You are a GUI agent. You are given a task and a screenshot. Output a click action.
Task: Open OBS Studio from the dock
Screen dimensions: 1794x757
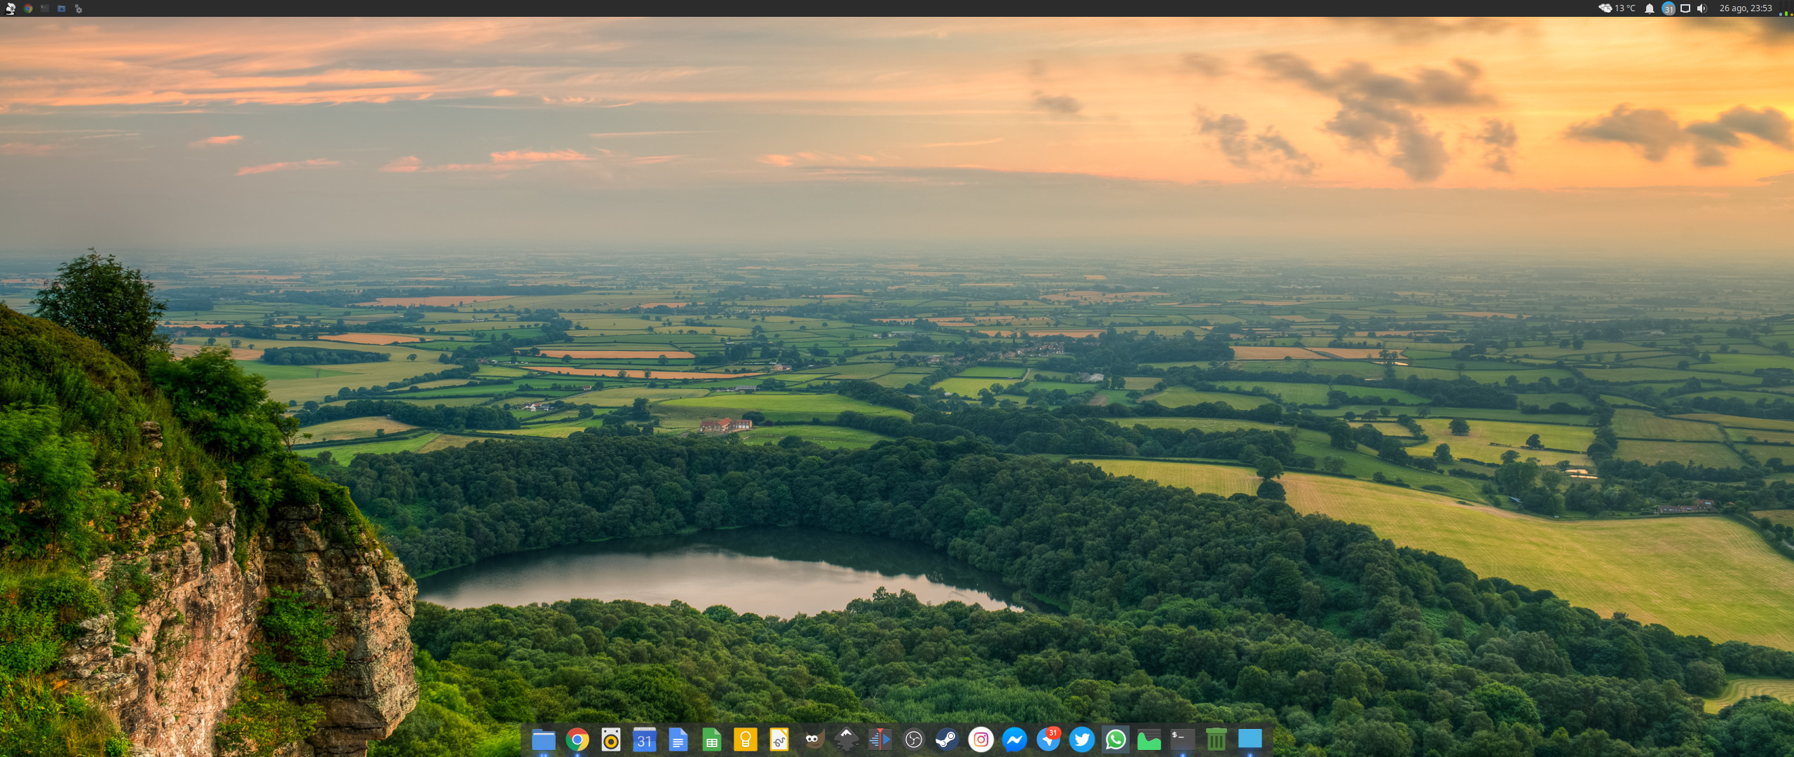coord(913,739)
